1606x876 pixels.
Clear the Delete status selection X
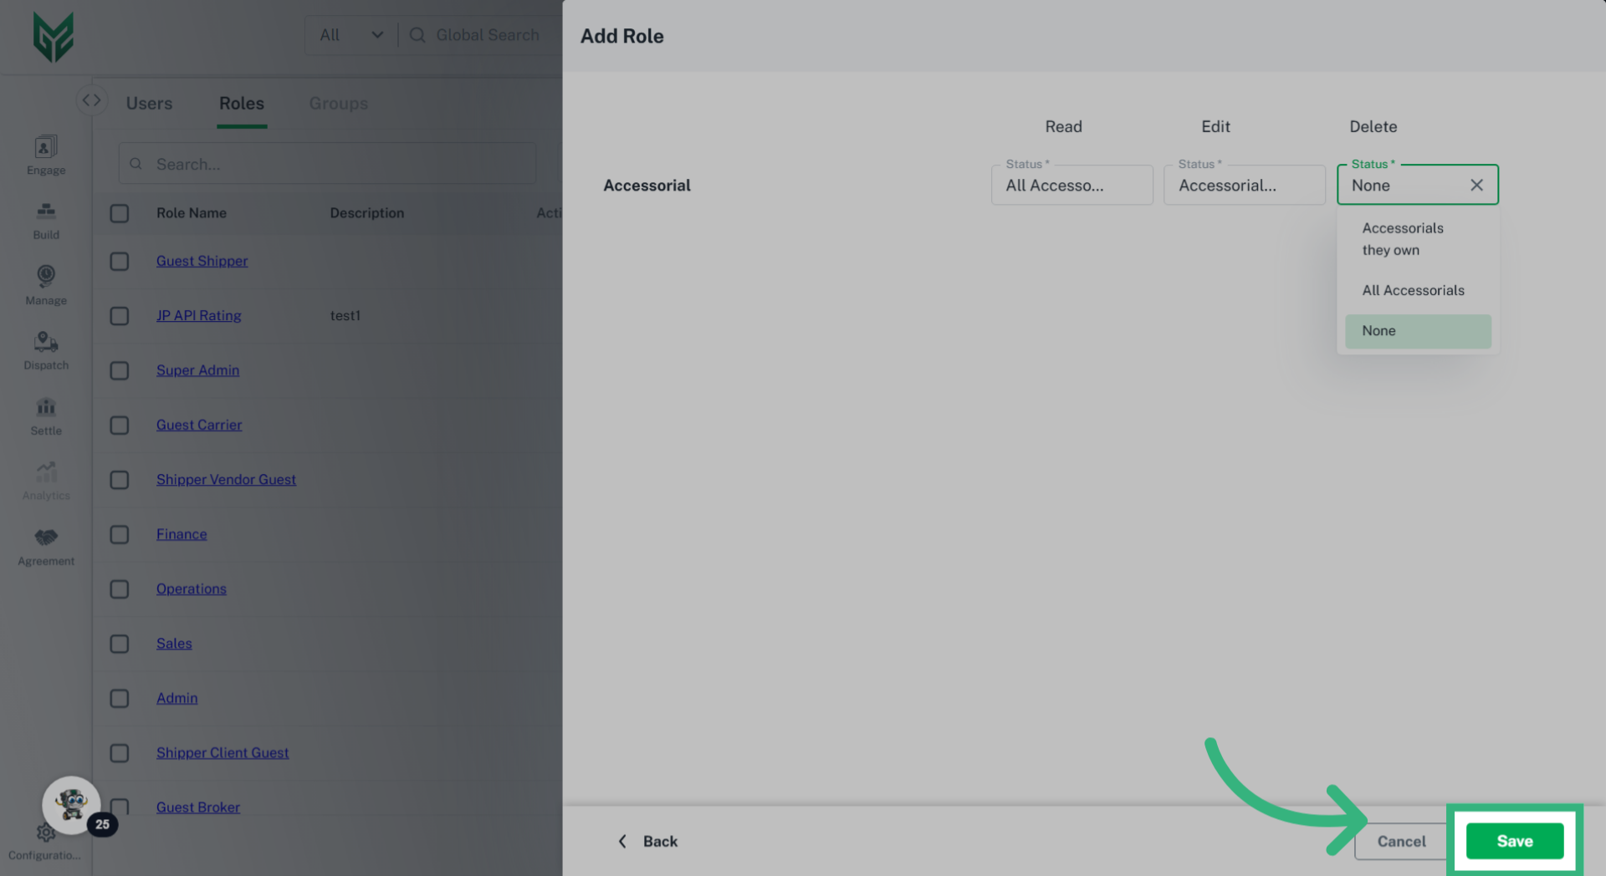pyautogui.click(x=1476, y=186)
